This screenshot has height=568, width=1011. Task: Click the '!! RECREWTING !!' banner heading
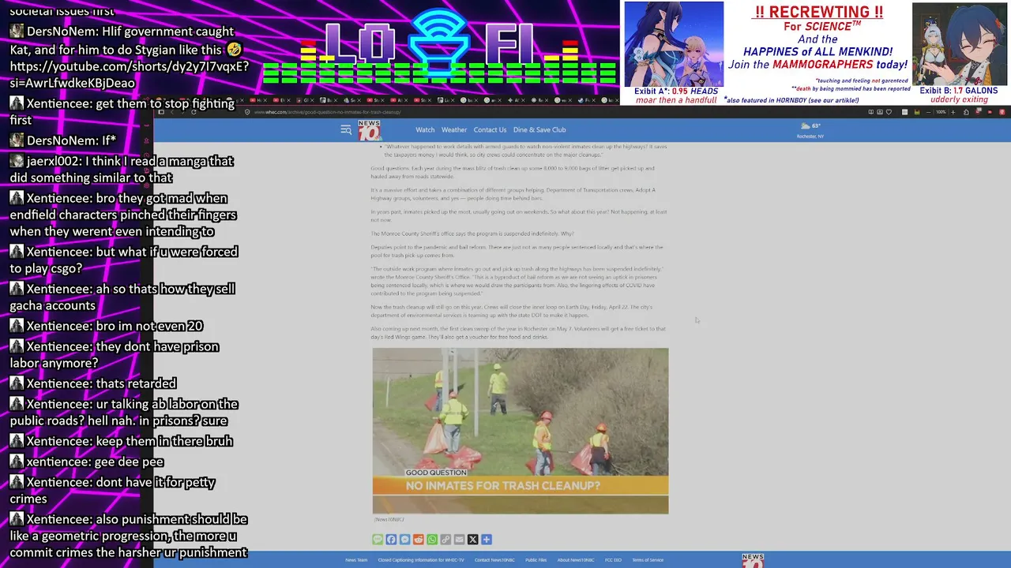[x=818, y=12]
